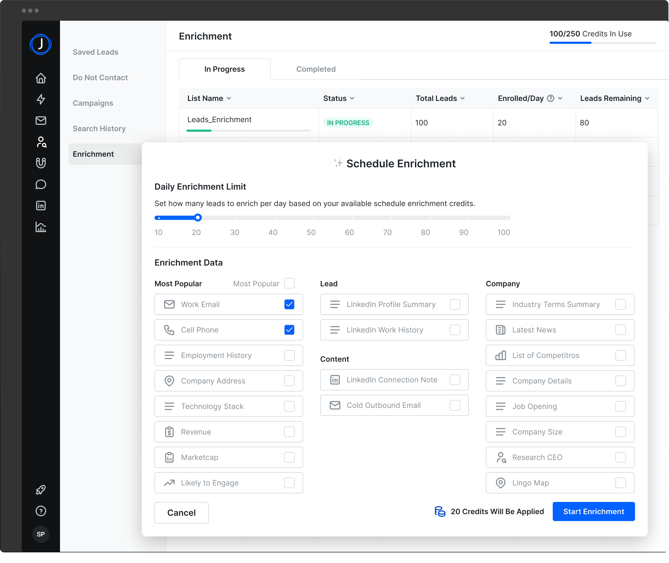
Task: Open the mail envelope sidebar icon
Action: 41,121
